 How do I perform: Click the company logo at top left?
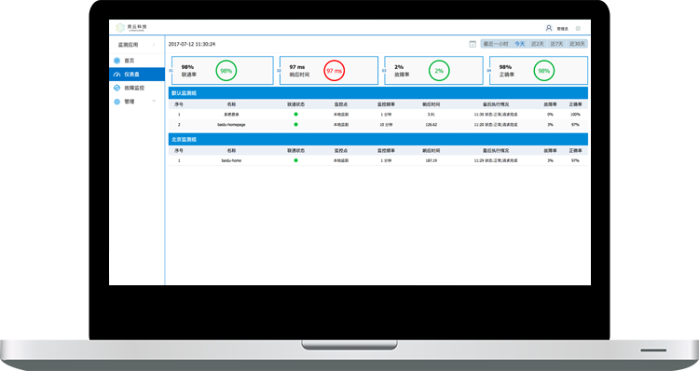(x=131, y=28)
